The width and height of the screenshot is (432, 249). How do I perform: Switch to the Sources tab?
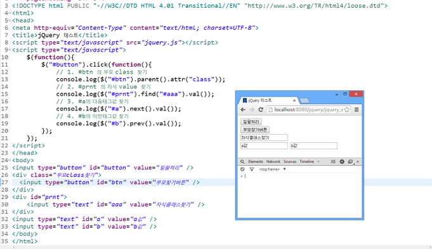(290, 161)
